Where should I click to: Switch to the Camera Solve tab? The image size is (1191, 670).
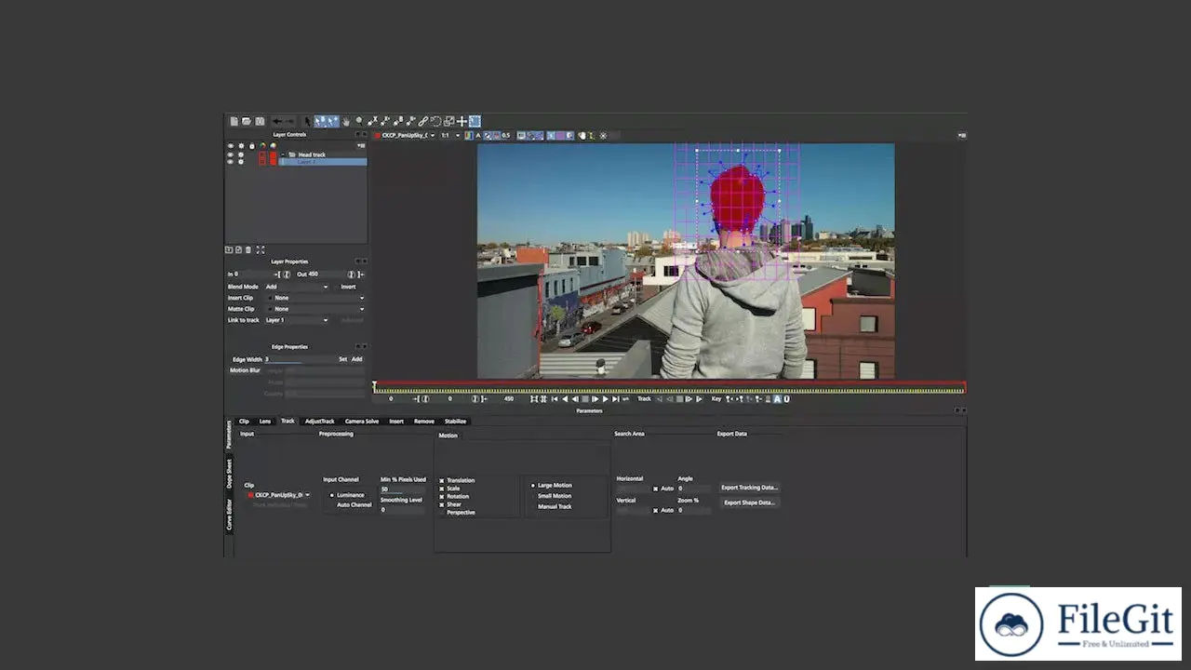click(x=362, y=422)
